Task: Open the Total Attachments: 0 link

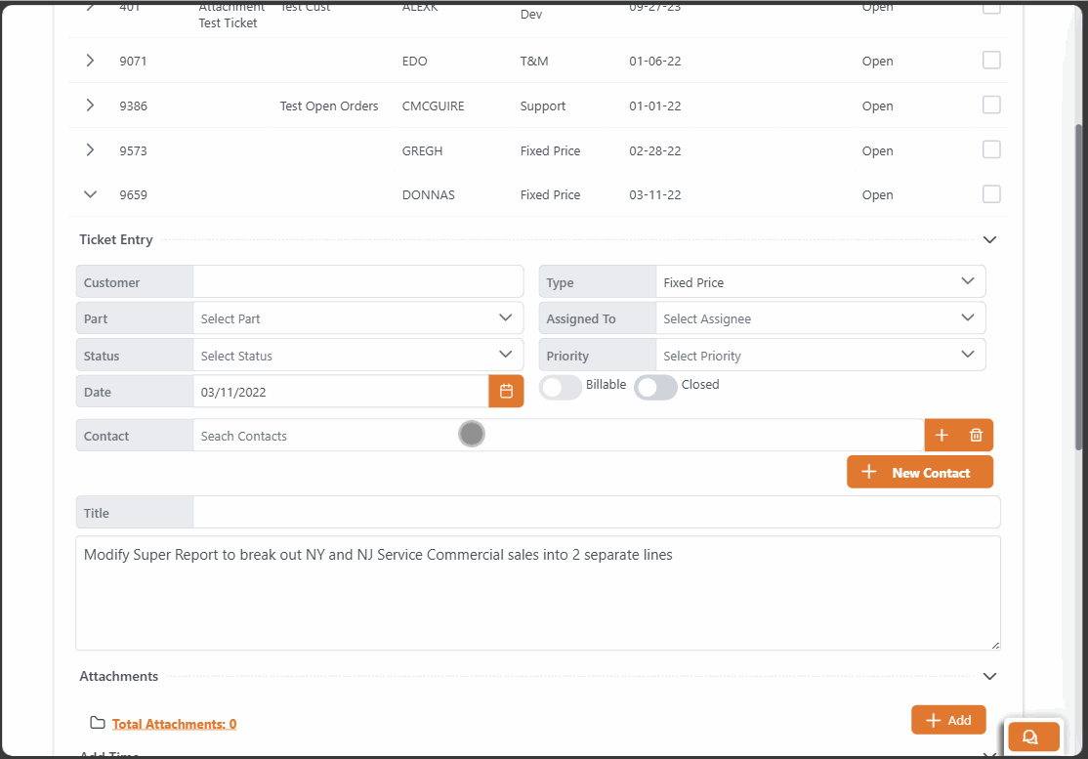Action: 175,723
